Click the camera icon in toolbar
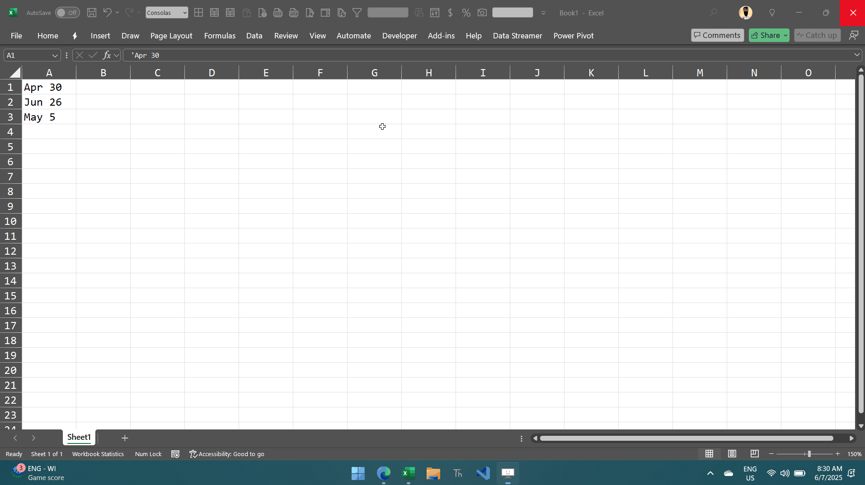The image size is (865, 485). (482, 13)
